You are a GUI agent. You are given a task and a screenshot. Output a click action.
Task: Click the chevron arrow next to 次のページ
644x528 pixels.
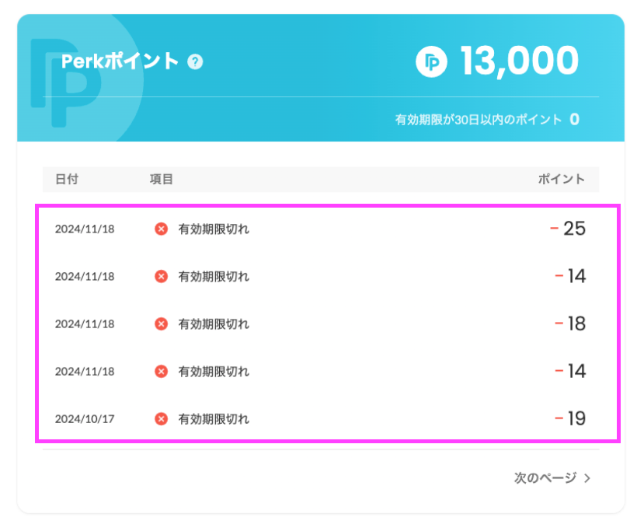(x=587, y=478)
